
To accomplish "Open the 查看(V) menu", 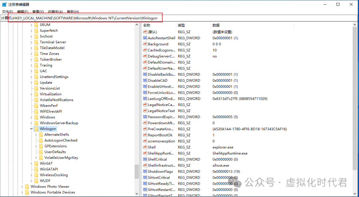I will click(x=38, y=12).
